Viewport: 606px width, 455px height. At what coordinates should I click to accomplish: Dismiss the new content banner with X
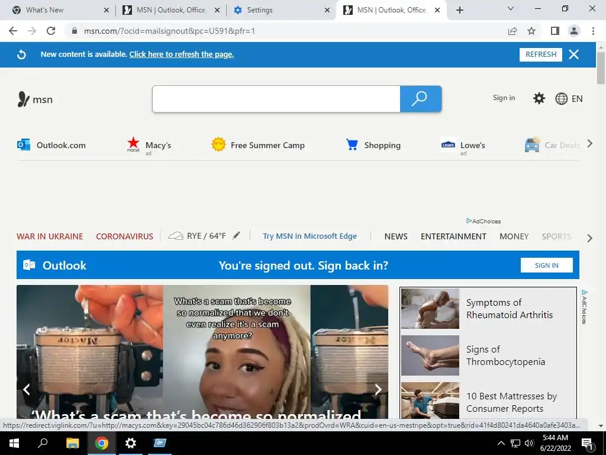coord(573,55)
